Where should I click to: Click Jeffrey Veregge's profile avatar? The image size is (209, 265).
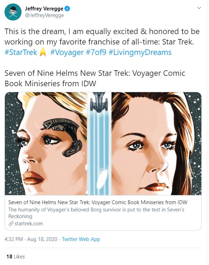[13, 12]
